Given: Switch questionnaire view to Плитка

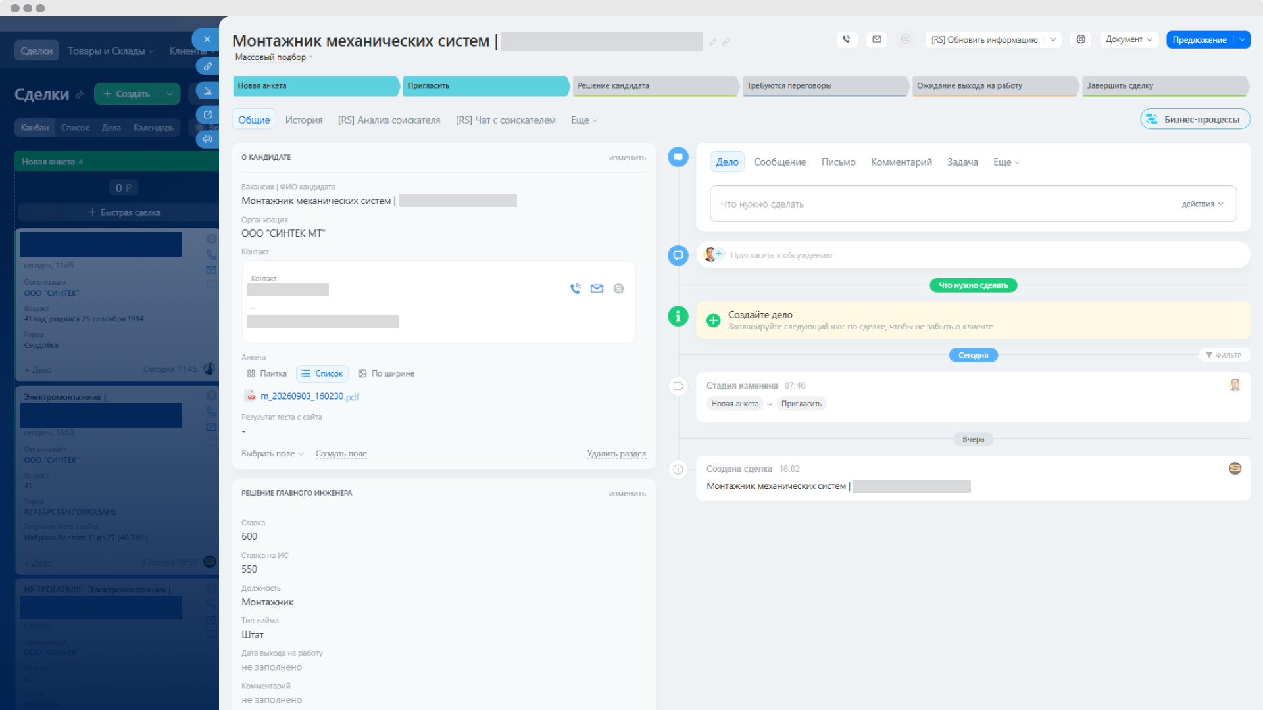Looking at the screenshot, I should point(267,373).
